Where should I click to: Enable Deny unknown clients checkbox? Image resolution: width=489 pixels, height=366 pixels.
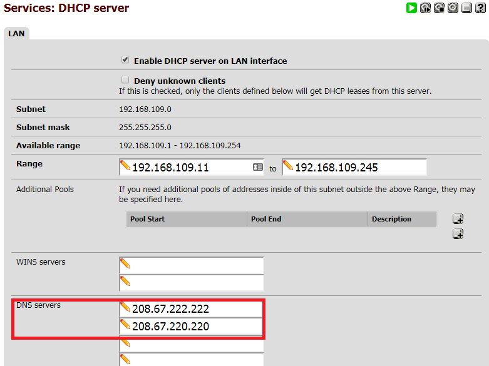[x=125, y=80]
